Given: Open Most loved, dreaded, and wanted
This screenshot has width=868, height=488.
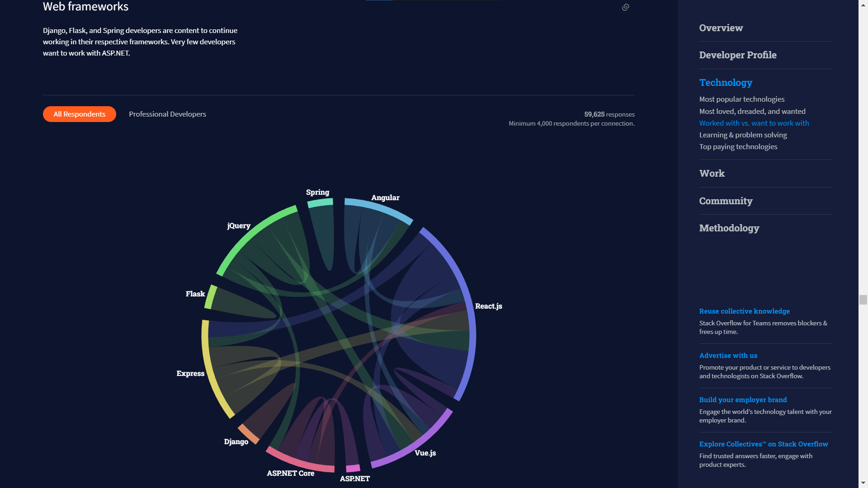Looking at the screenshot, I should [x=752, y=111].
